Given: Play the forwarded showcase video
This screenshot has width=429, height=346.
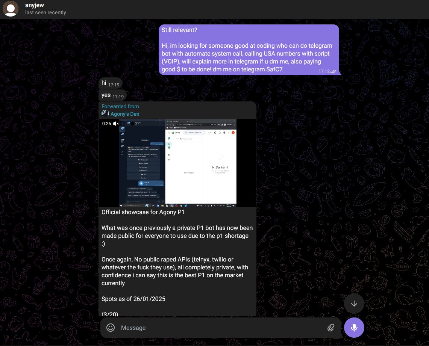Looking at the screenshot, I should [x=177, y=163].
